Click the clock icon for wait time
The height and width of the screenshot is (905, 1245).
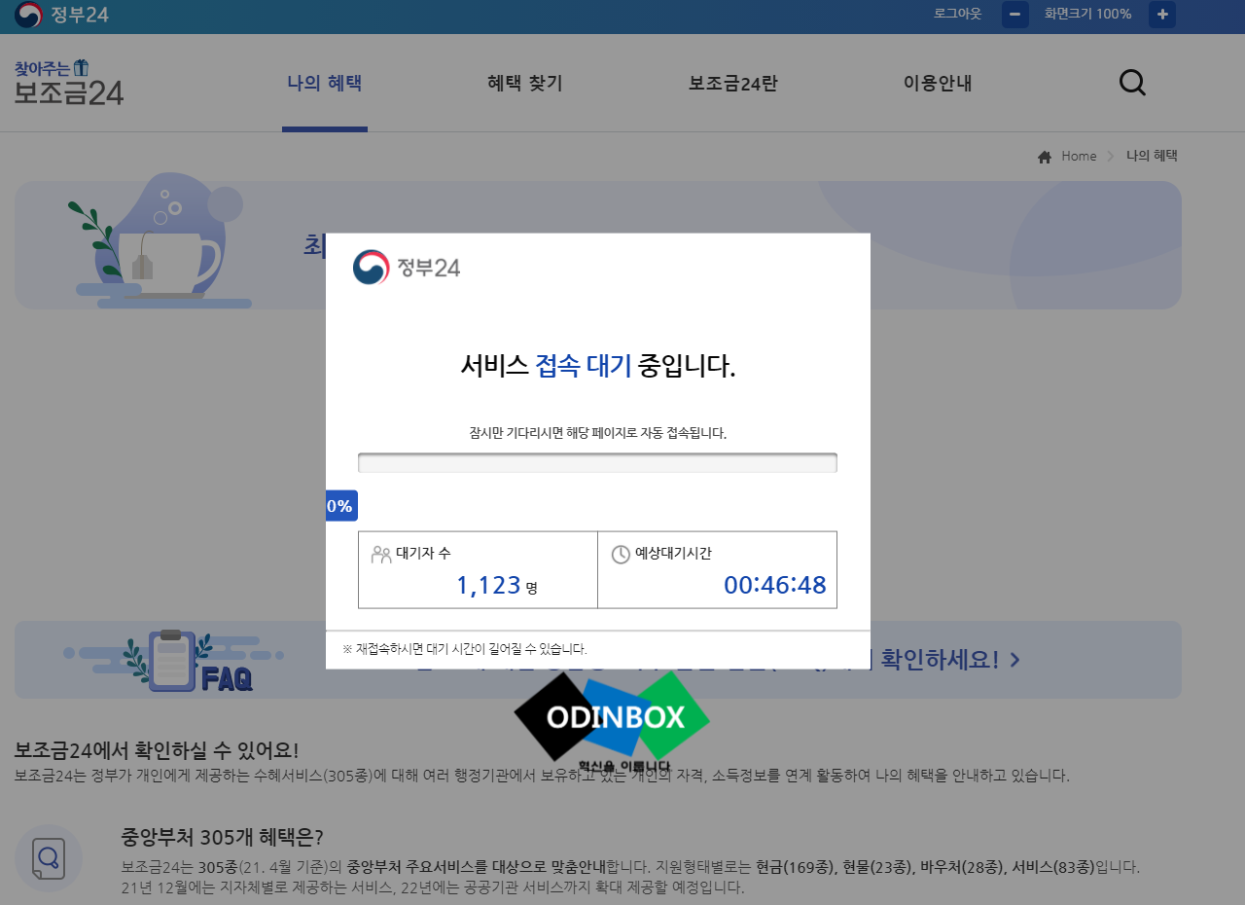tap(621, 555)
